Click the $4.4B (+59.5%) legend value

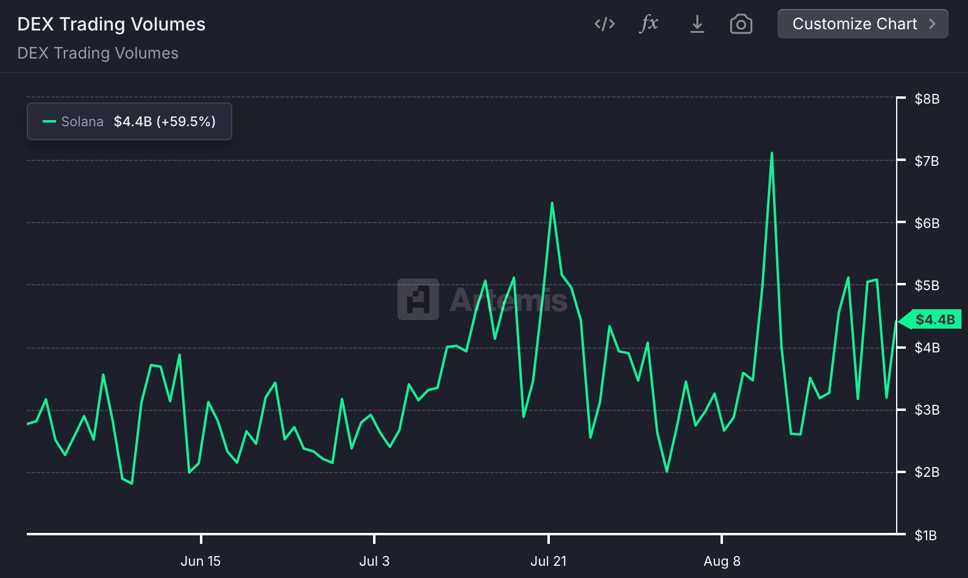click(x=165, y=121)
